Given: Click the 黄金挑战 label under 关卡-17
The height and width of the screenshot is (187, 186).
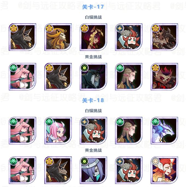Looking at the screenshot, I should [93, 57].
